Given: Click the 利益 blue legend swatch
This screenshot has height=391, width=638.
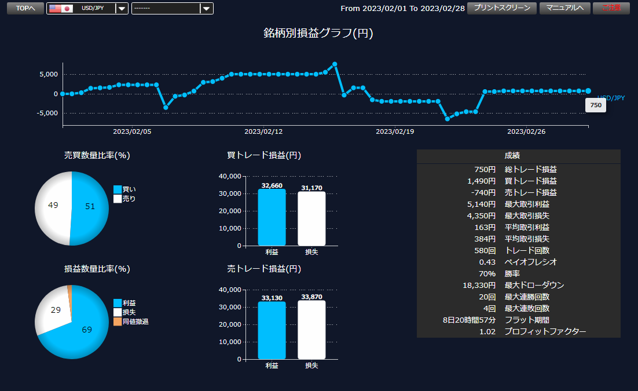Looking at the screenshot, I should coord(118,303).
